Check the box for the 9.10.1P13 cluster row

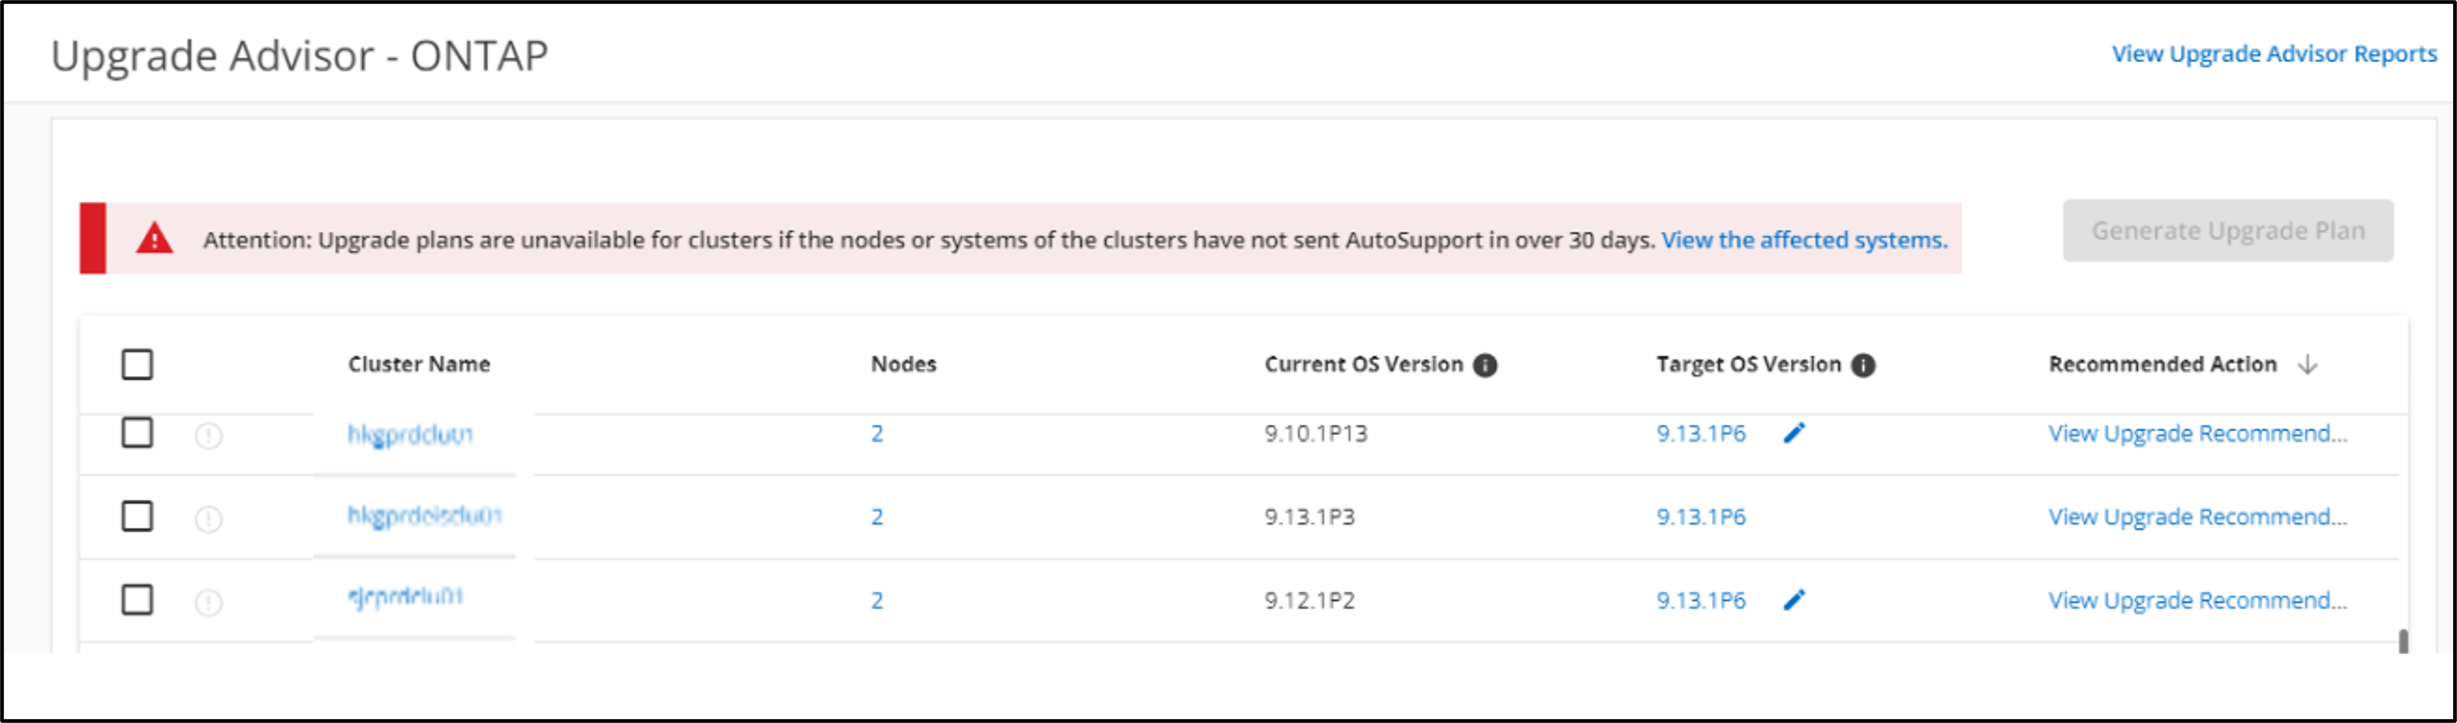[x=137, y=433]
